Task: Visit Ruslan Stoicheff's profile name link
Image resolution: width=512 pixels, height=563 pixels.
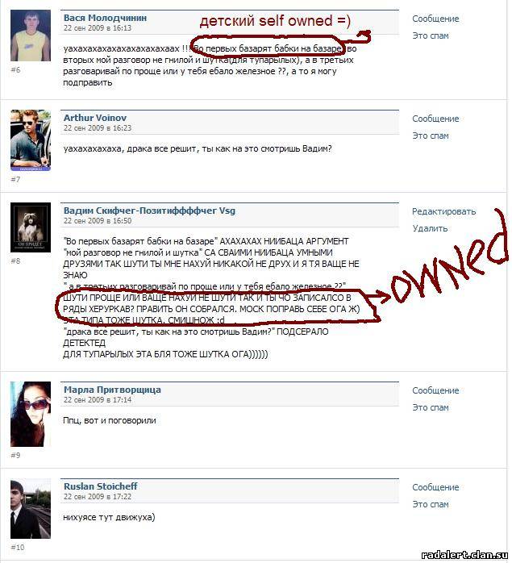Action: [101, 486]
